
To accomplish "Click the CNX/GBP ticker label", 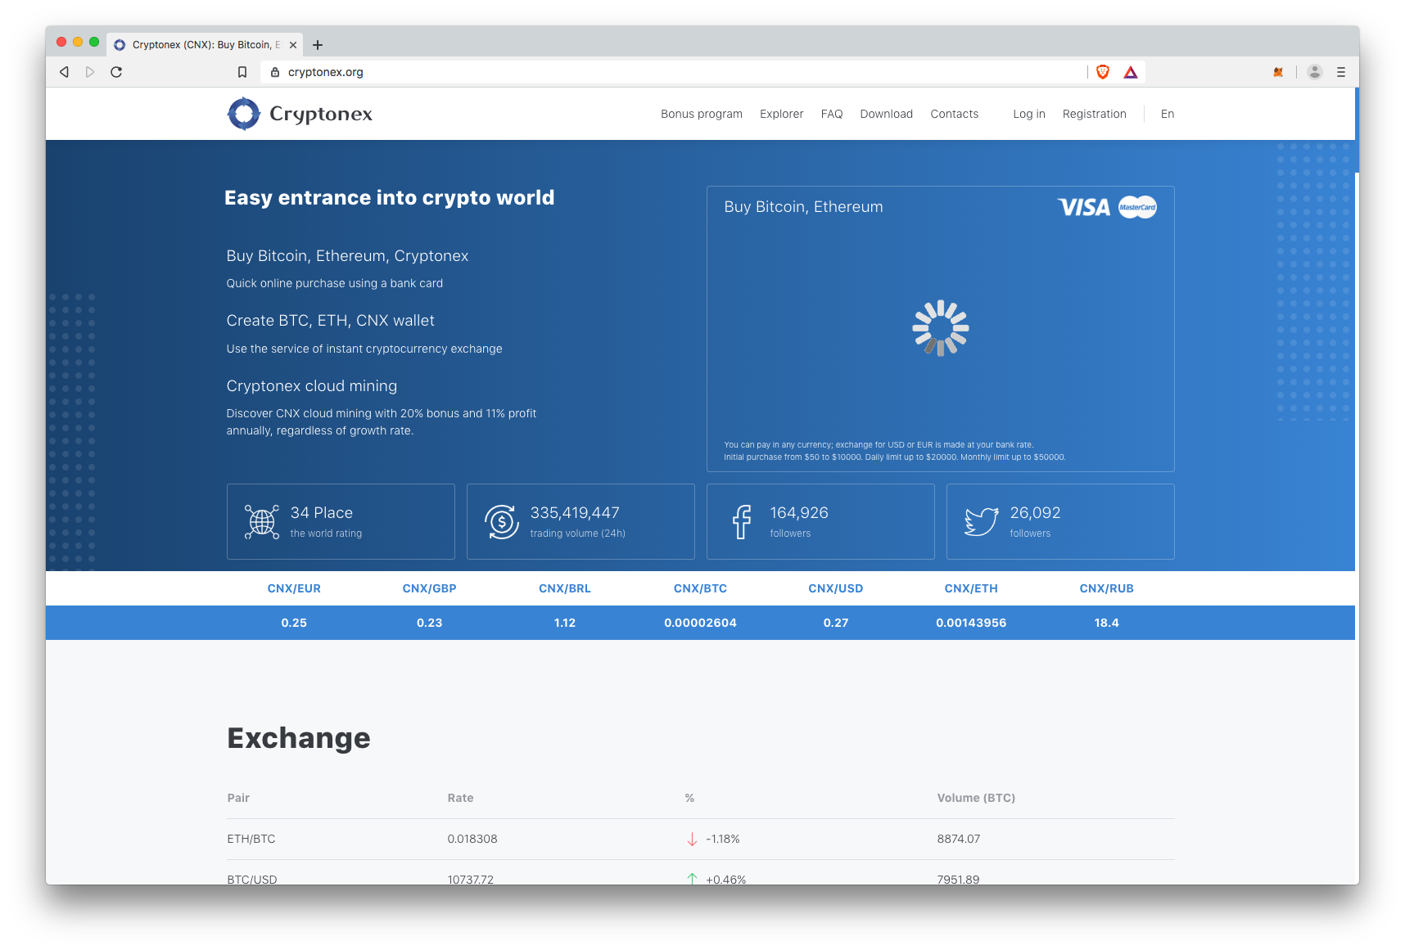I will coord(429,588).
